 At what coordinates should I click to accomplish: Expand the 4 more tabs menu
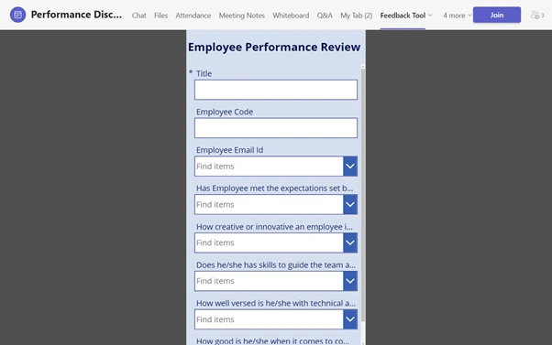[x=457, y=16]
